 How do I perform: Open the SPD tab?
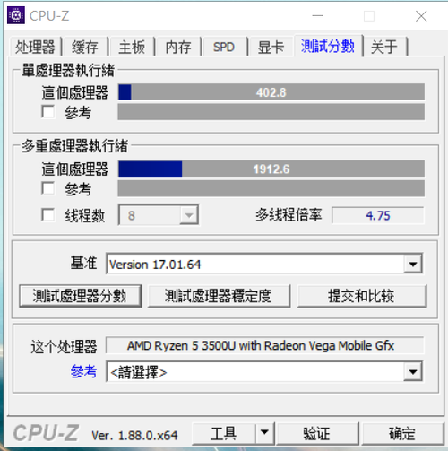(224, 47)
